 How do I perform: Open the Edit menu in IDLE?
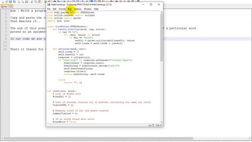pos(54,9)
